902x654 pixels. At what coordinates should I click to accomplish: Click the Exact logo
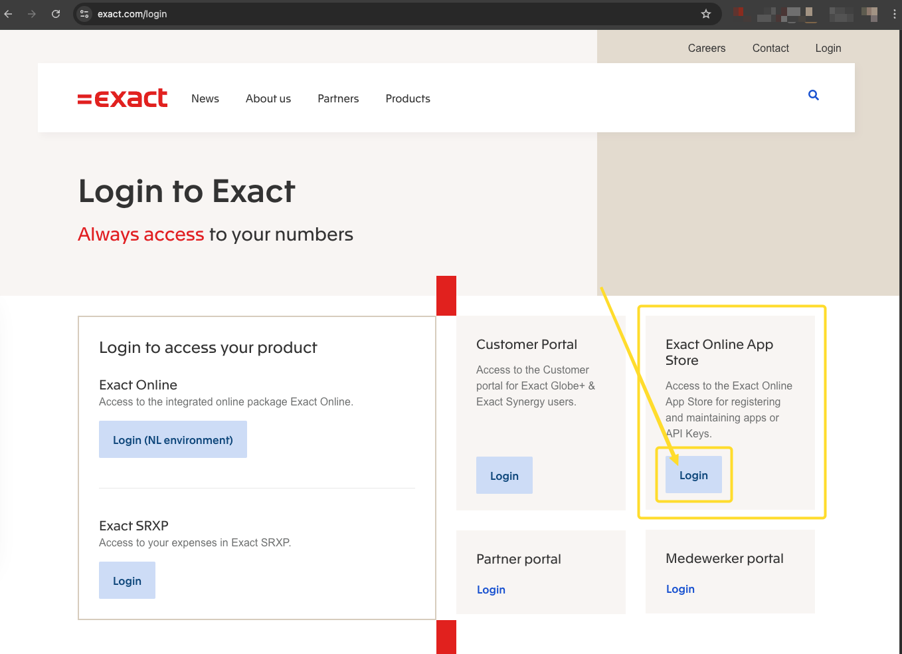point(123,98)
